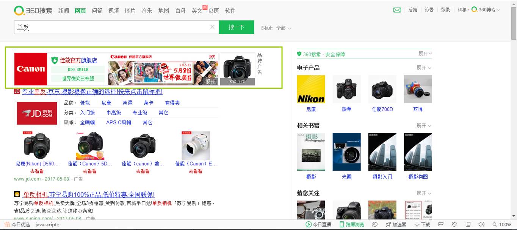Click the flag report icon in status bar
The width and height of the screenshot is (517, 230).
441,224
